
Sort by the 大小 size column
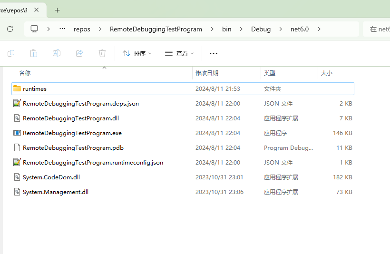pos(327,73)
